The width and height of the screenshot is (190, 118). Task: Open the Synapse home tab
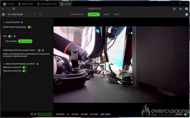(x=9, y=4)
